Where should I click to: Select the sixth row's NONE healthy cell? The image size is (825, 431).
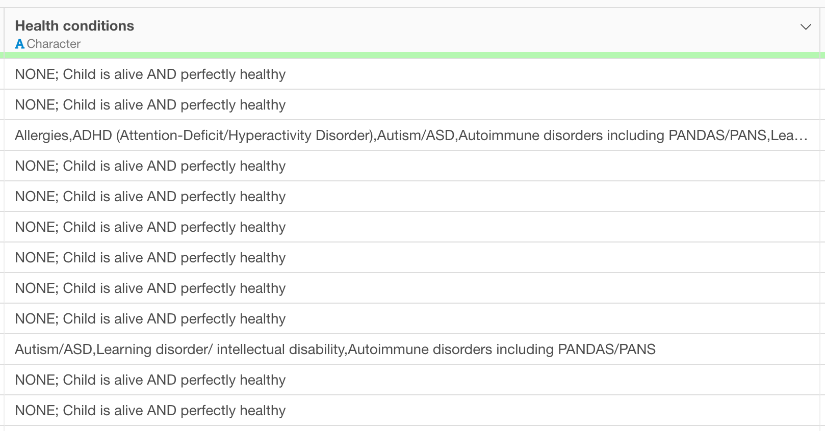411,227
